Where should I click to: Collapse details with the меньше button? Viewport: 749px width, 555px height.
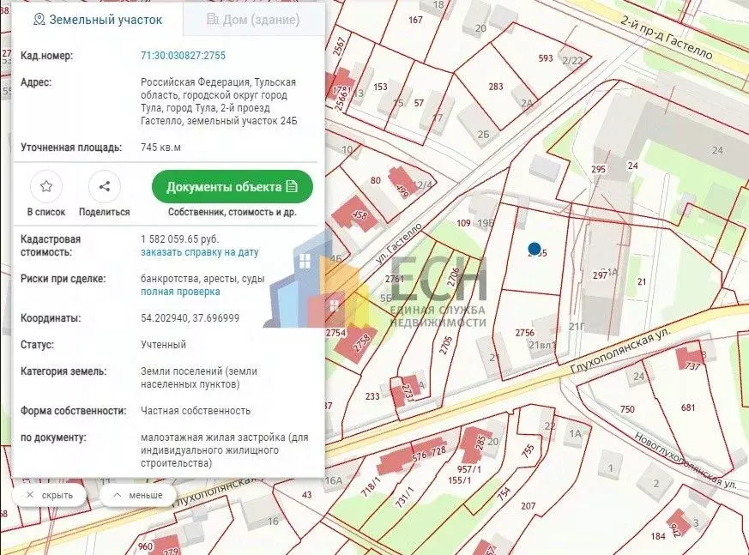[x=137, y=495]
